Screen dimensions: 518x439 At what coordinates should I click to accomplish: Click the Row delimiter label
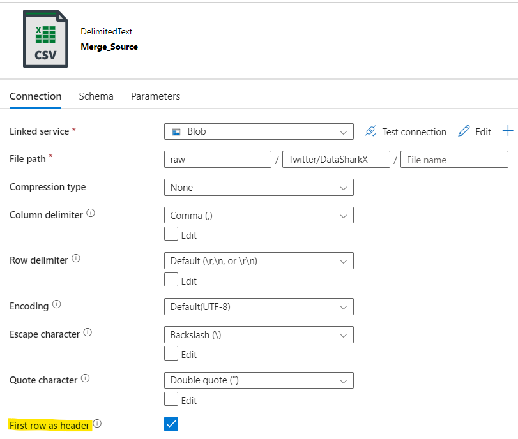39,260
